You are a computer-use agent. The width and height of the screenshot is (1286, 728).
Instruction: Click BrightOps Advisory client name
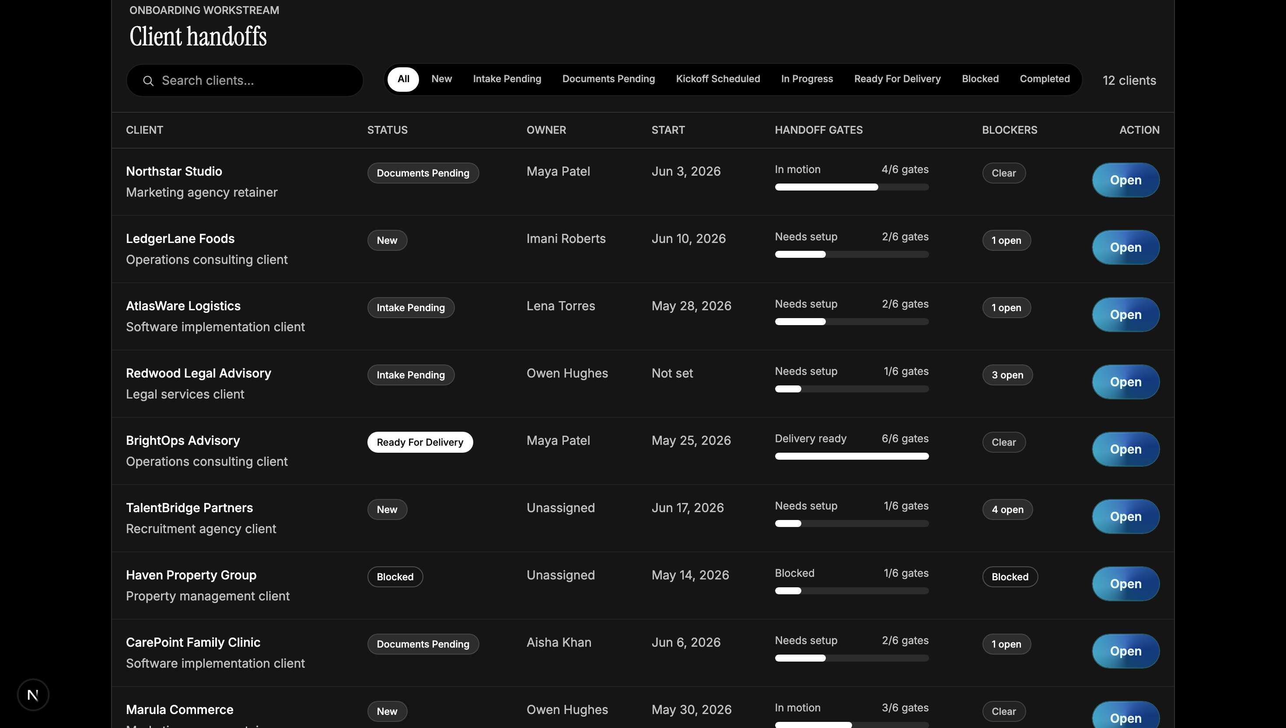[x=183, y=440]
